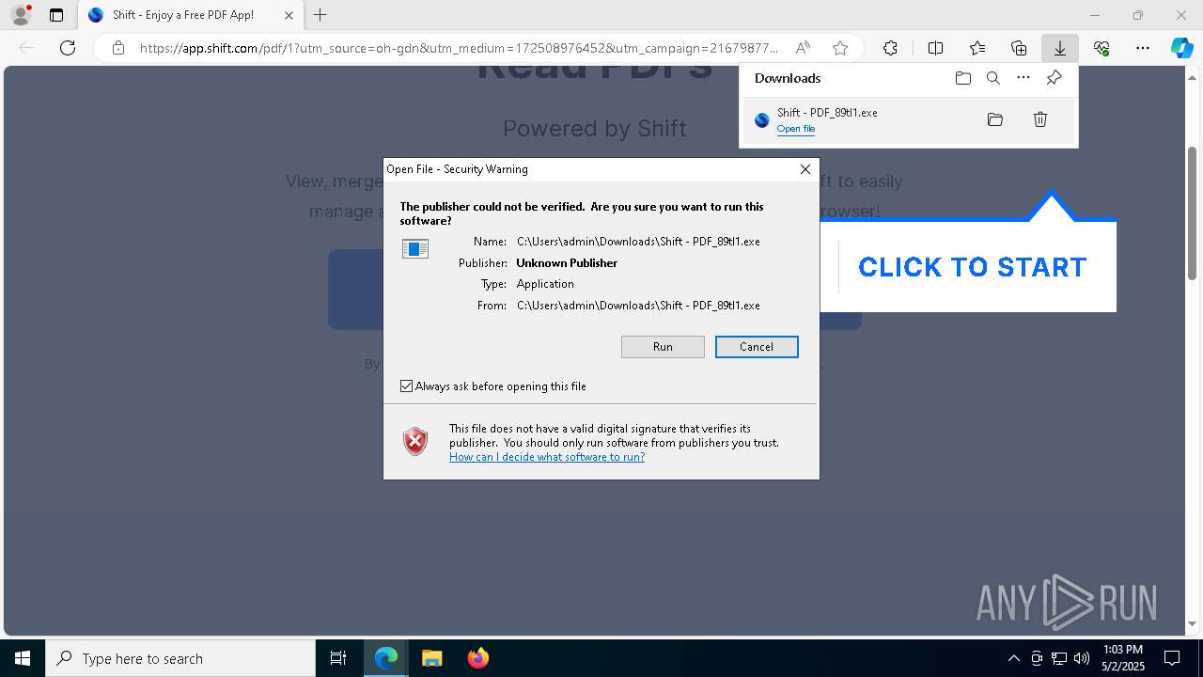The width and height of the screenshot is (1203, 677).
Task: Open network status tray icon
Action: (1059, 658)
